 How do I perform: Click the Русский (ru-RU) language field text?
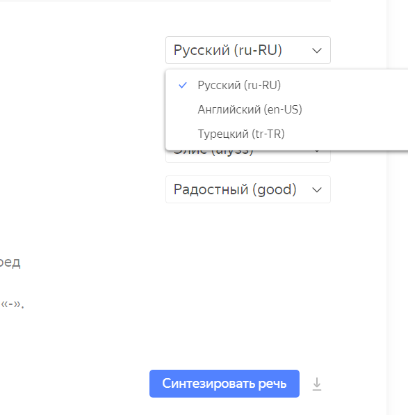228,50
